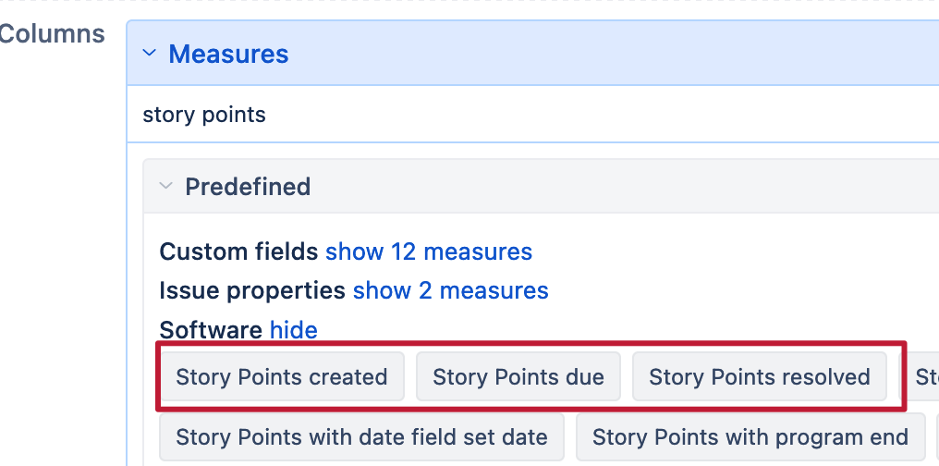The image size is (939, 466).
Task: Select the Story Points resolved measure
Action: coord(759,376)
